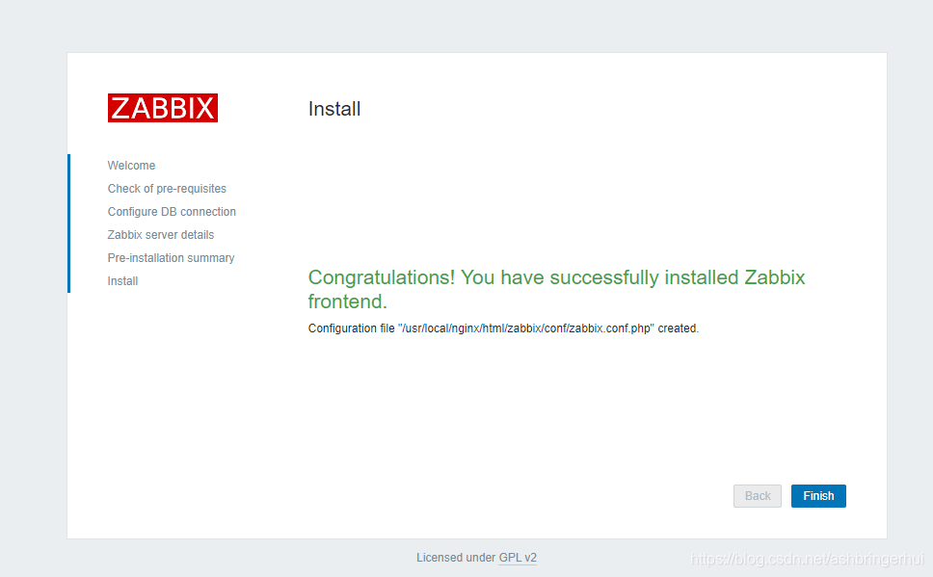Viewport: 933px width, 577px height.
Task: Click the Finish button
Action: [x=818, y=495]
